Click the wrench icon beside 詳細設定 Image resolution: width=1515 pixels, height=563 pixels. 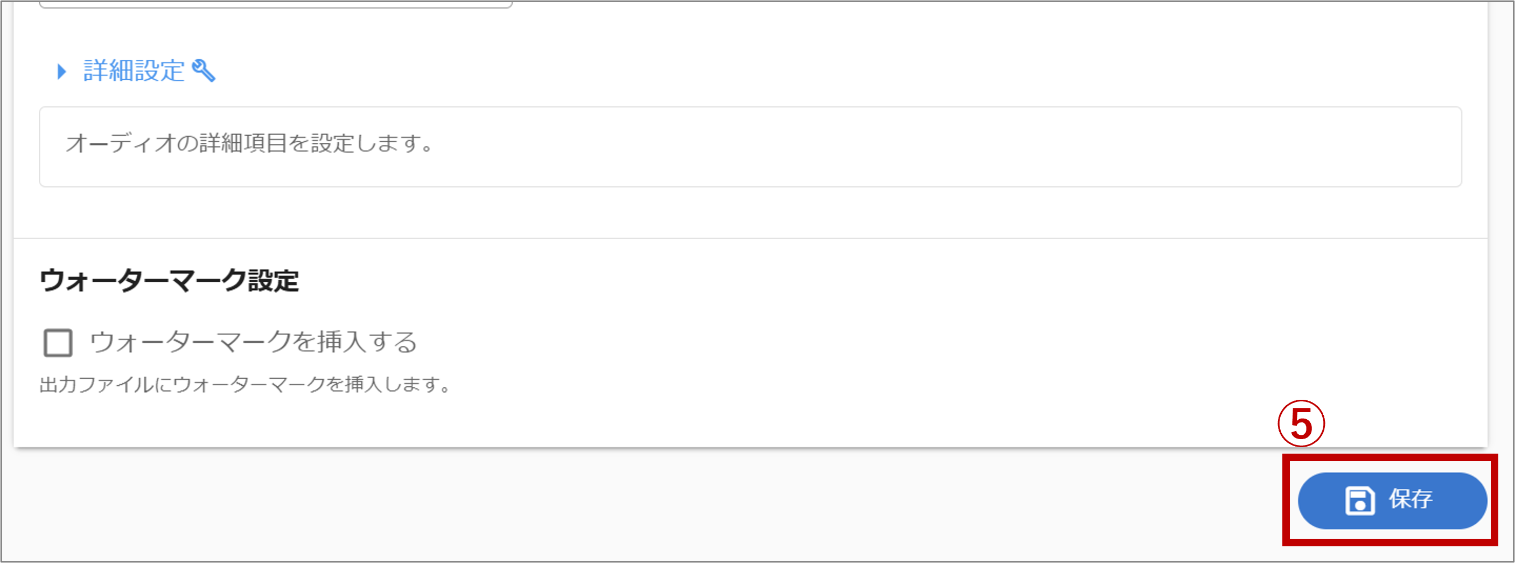click(204, 71)
